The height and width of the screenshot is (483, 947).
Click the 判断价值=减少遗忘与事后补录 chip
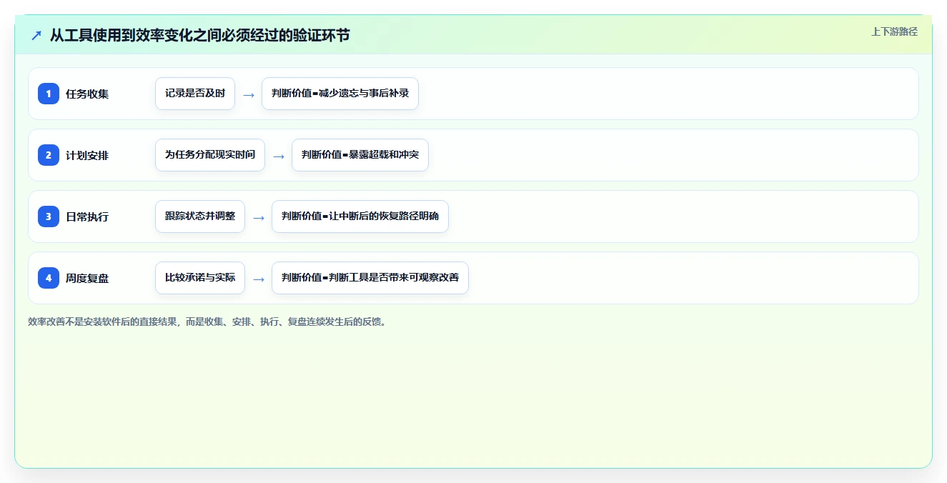click(340, 94)
